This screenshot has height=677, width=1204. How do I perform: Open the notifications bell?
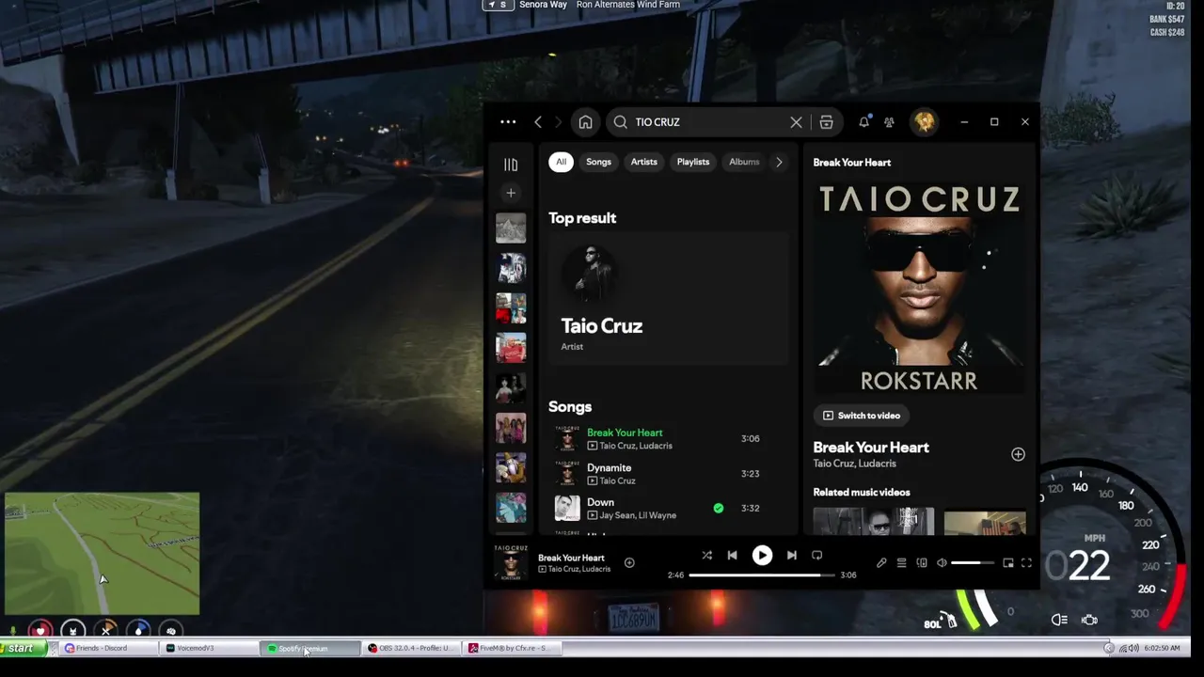tap(863, 122)
